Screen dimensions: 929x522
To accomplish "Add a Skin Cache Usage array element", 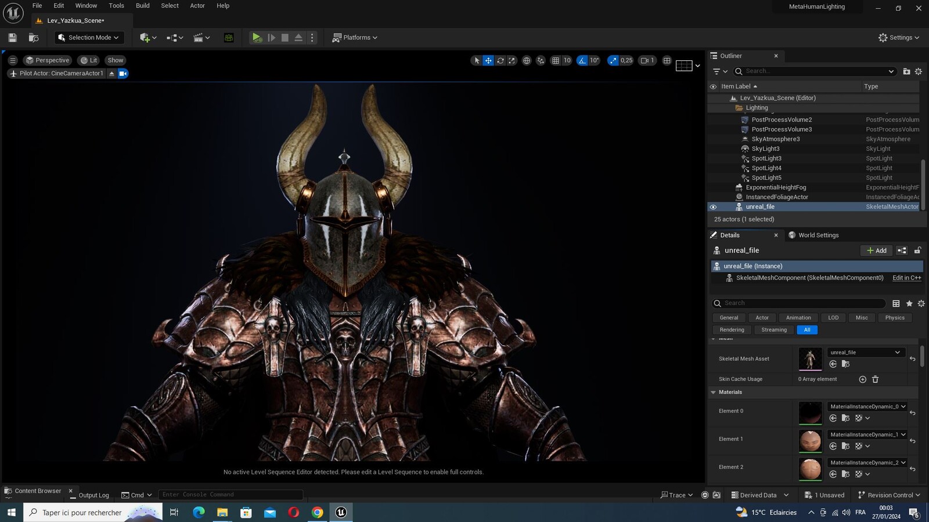I will (x=862, y=379).
